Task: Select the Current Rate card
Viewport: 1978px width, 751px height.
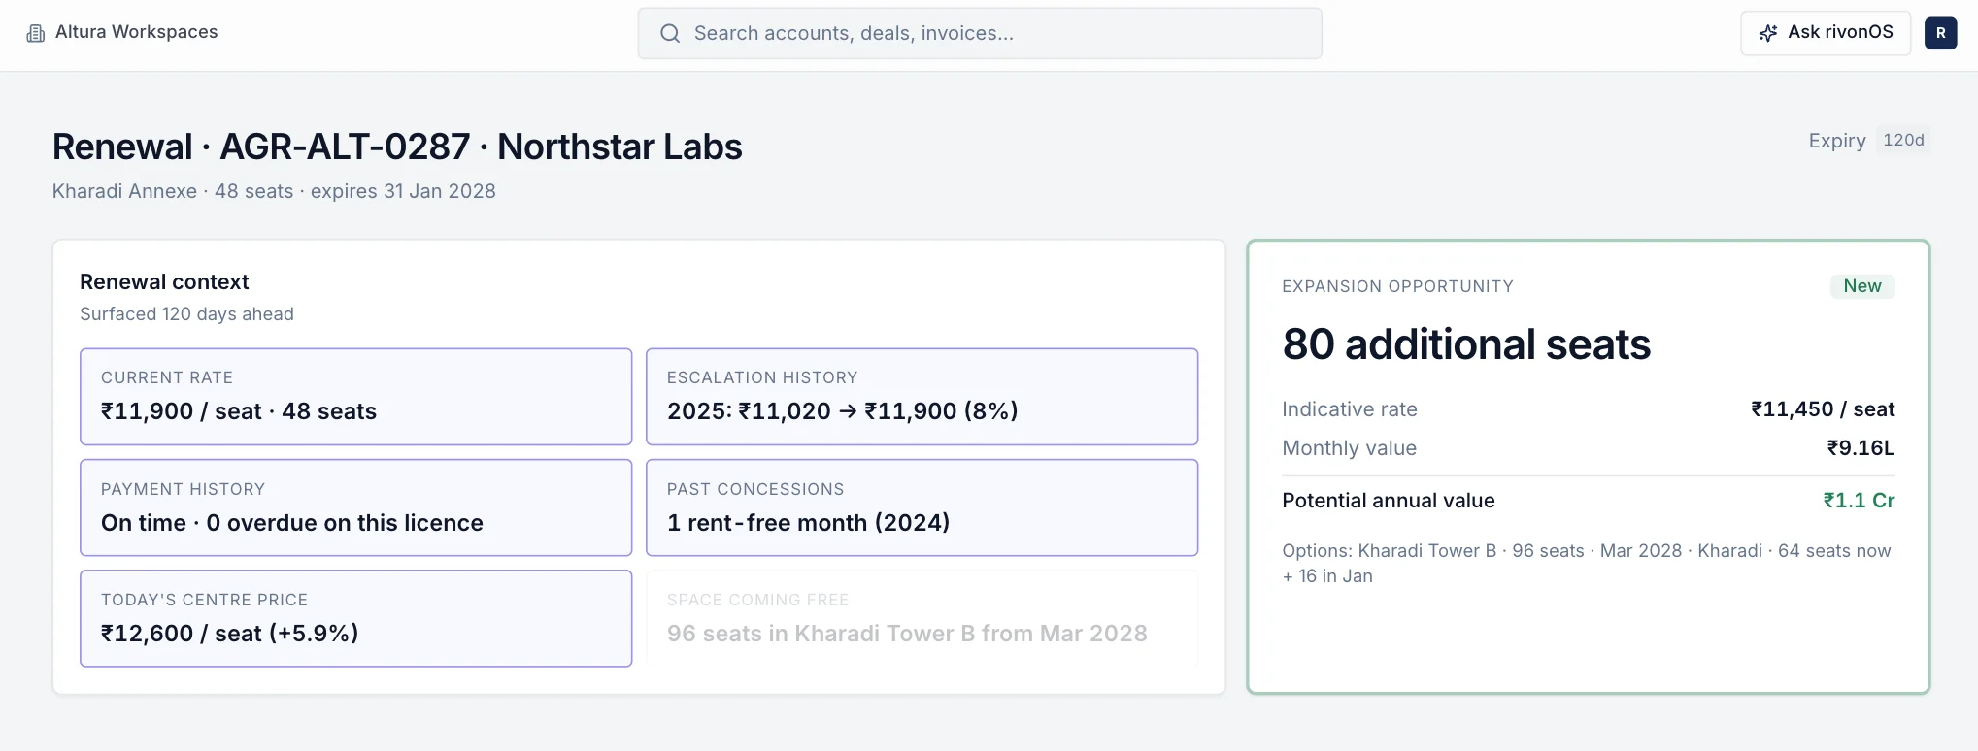Action: pyautogui.click(x=355, y=397)
